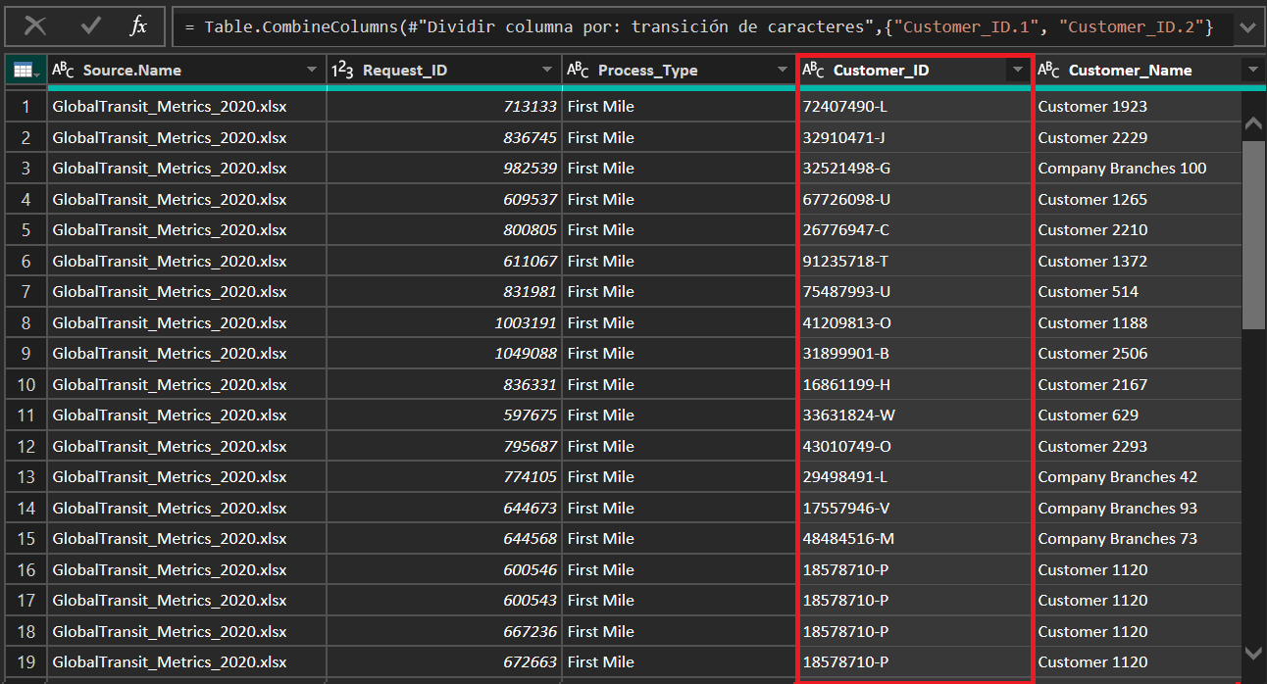This screenshot has width=1267, height=684.
Task: Change the 123 data type icon of Request_ID
Action: point(343,71)
